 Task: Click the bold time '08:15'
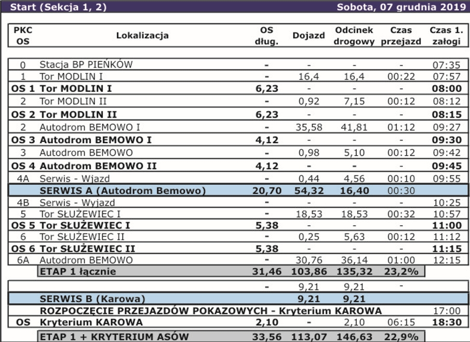click(447, 114)
